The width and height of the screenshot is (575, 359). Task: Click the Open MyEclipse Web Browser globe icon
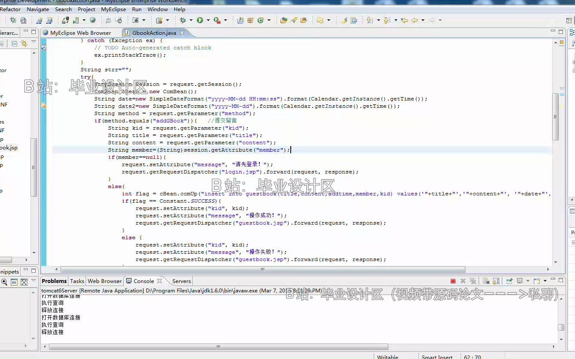click(92, 20)
